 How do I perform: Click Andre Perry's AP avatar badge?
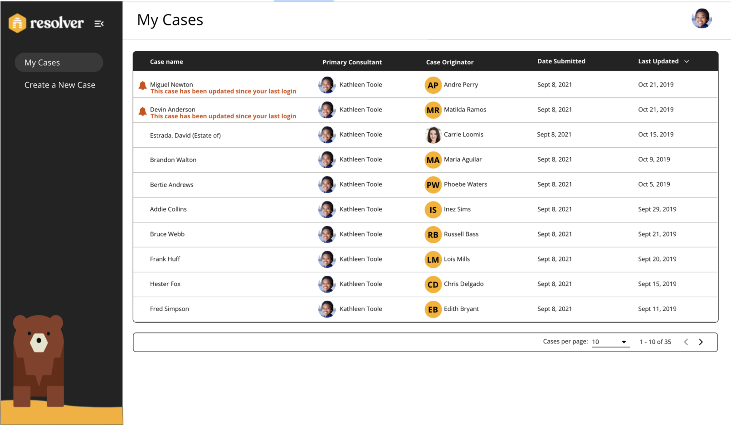click(433, 85)
